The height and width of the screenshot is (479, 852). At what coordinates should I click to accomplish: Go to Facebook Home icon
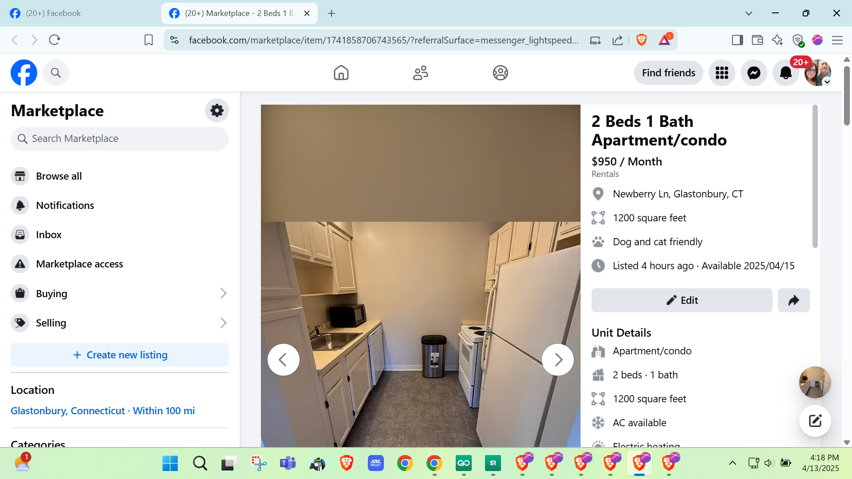tap(341, 73)
